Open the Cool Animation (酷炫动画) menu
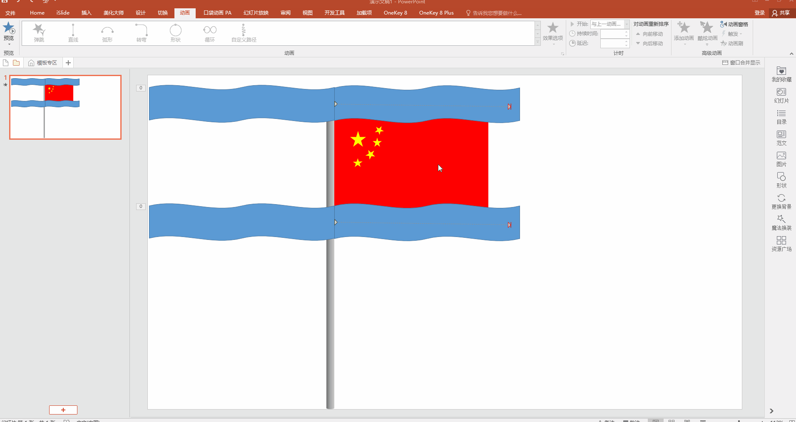The width and height of the screenshot is (796, 422). (707, 32)
